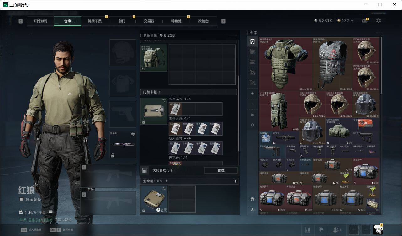Screen dimensions: 402x236
Task: Open the 部门 tab
Action: (x=122, y=21)
